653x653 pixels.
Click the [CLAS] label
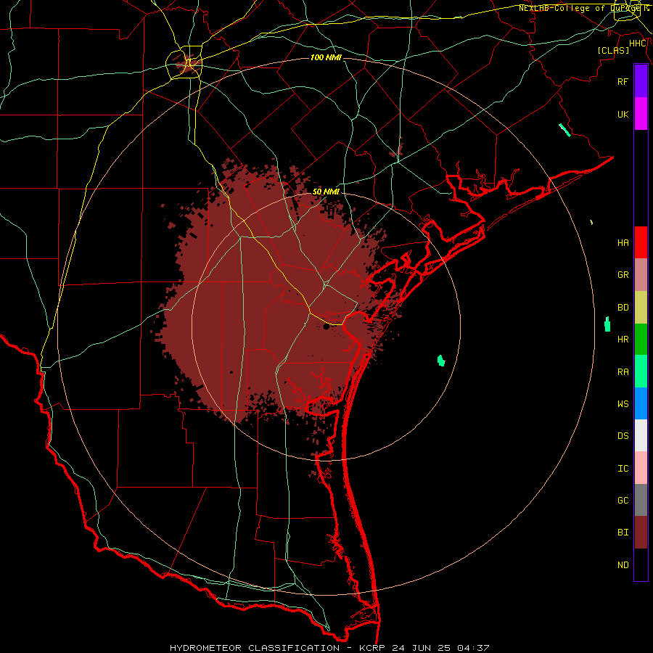click(613, 50)
